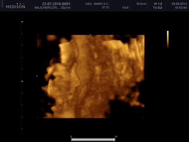Click the 16.0cm depth readout
This screenshot has width=189, height=142.
pos(141,4)
